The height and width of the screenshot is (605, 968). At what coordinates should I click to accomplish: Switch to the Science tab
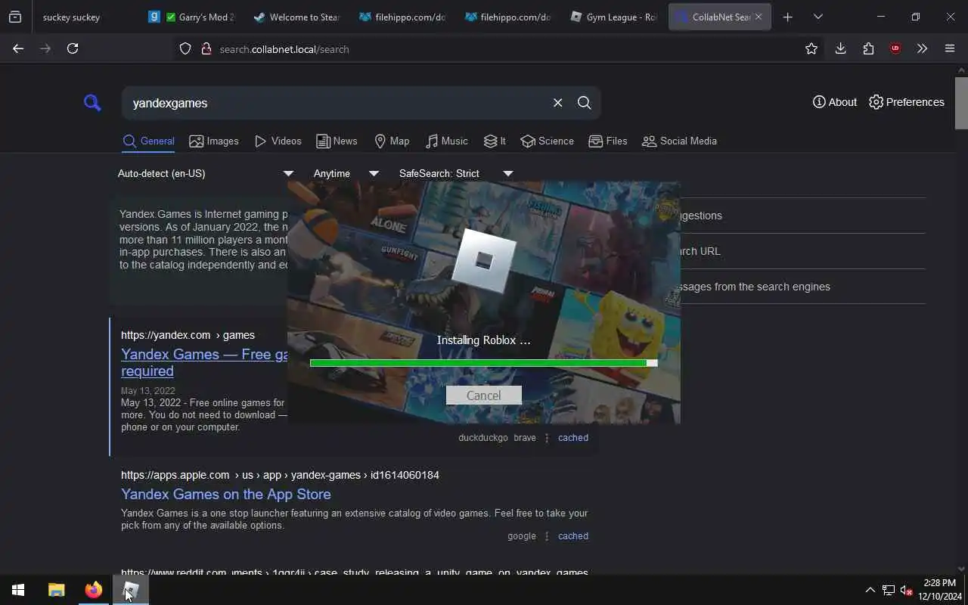click(x=547, y=141)
